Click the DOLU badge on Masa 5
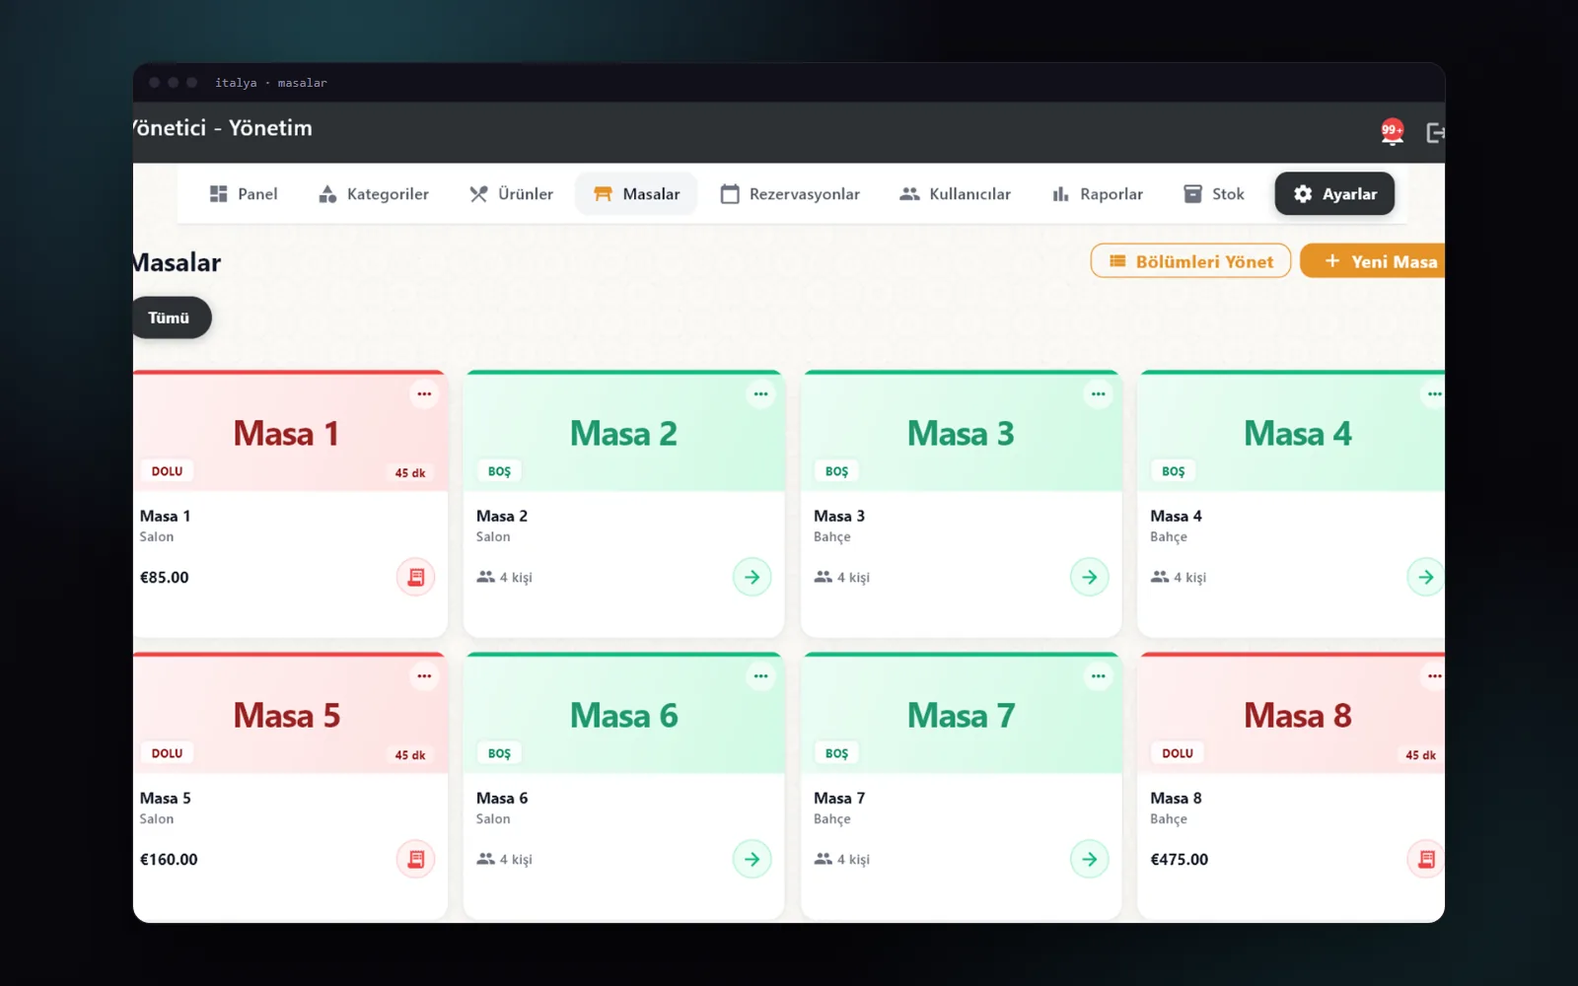This screenshot has height=986, width=1578. click(167, 753)
